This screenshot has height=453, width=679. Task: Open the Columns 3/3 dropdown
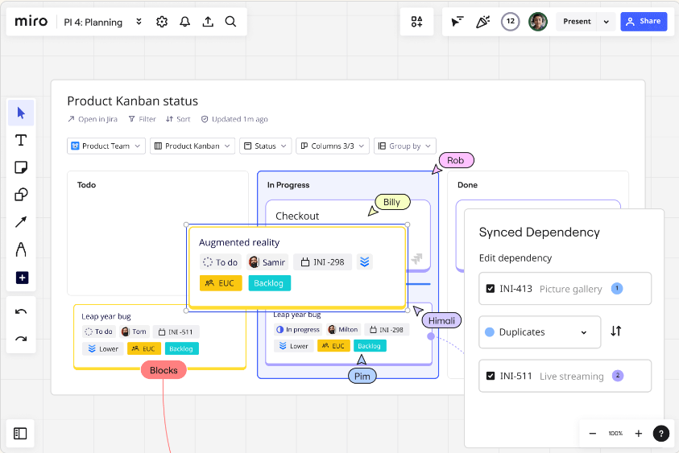[332, 146]
